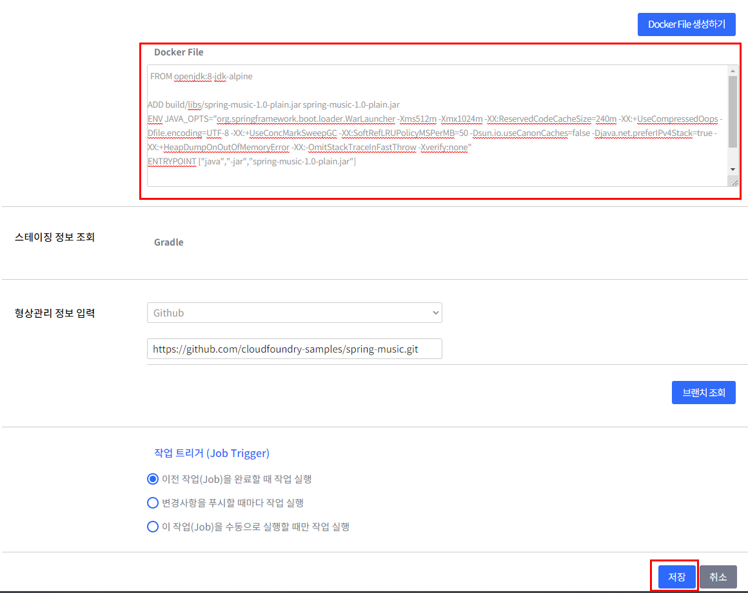Open the Github source control dropdown
The image size is (748, 593).
click(x=294, y=313)
